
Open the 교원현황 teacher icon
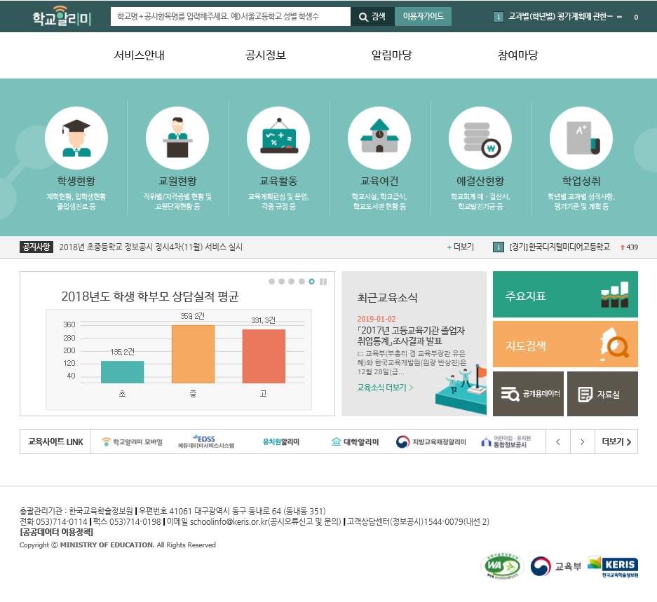[177, 139]
